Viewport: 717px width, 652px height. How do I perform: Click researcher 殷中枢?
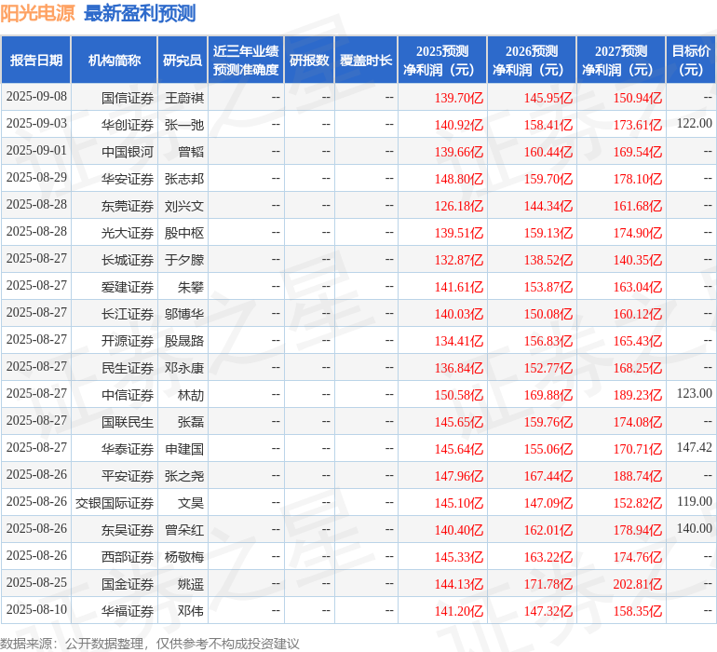pyautogui.click(x=183, y=233)
